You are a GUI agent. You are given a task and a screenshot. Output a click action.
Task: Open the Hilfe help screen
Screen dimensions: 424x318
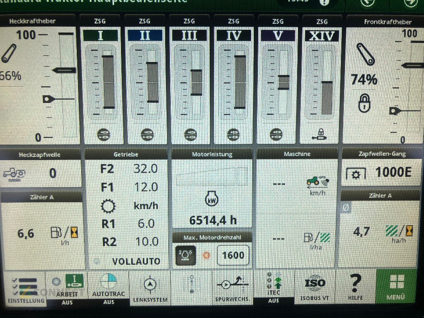pyautogui.click(x=355, y=286)
